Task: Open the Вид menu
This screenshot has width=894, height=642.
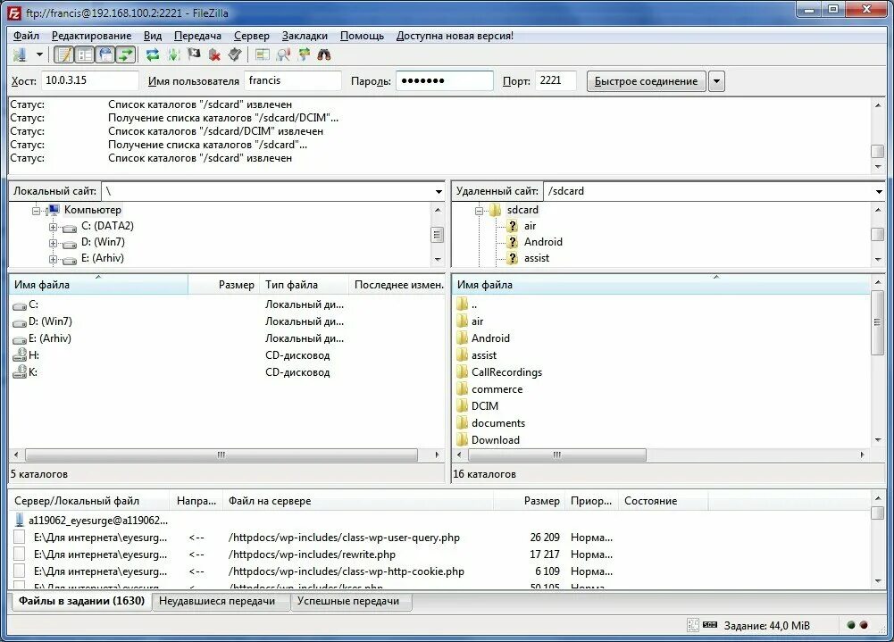Action: (x=152, y=36)
